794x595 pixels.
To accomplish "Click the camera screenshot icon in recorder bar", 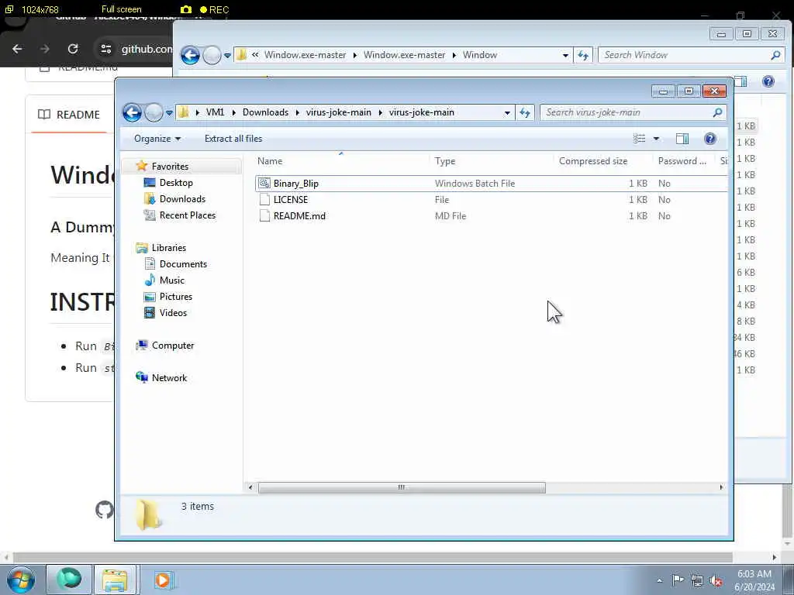I will point(186,9).
